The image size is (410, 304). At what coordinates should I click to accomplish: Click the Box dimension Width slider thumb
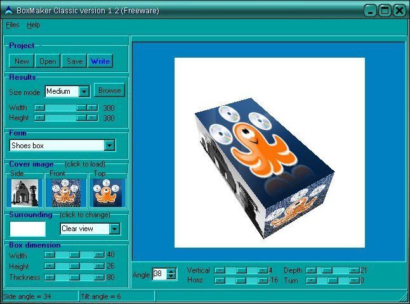coord(74,255)
